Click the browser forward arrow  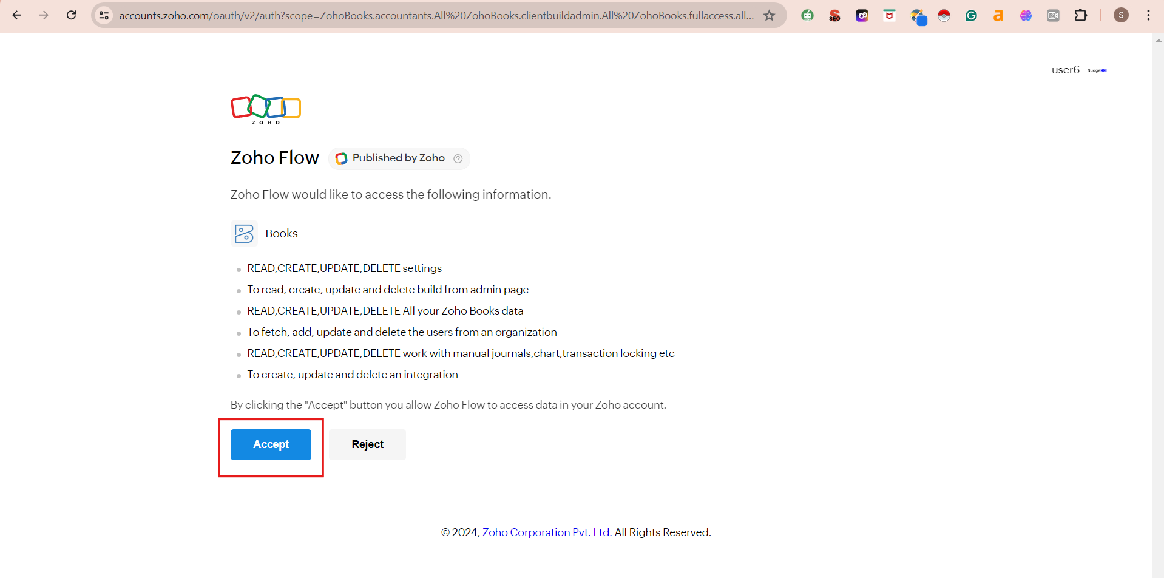(x=44, y=15)
